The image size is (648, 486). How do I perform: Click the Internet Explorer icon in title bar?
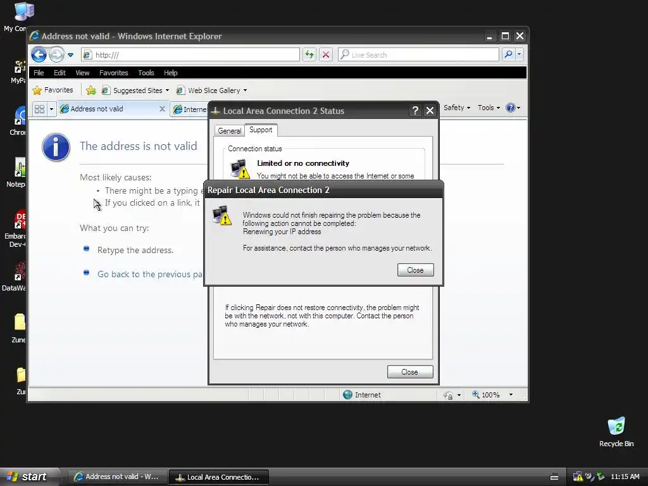click(35, 36)
